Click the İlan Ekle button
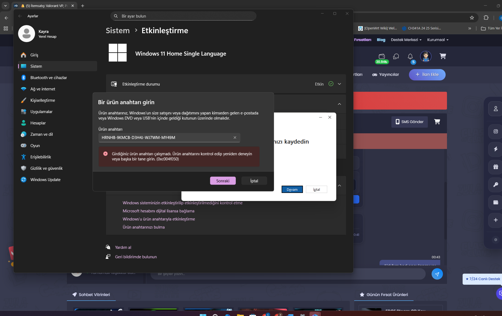502x316 pixels. click(x=427, y=75)
